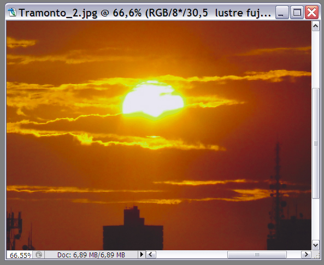324x265 pixels.
Task: Click the horizontal scrollbar left arrow
Action: pyautogui.click(x=151, y=255)
